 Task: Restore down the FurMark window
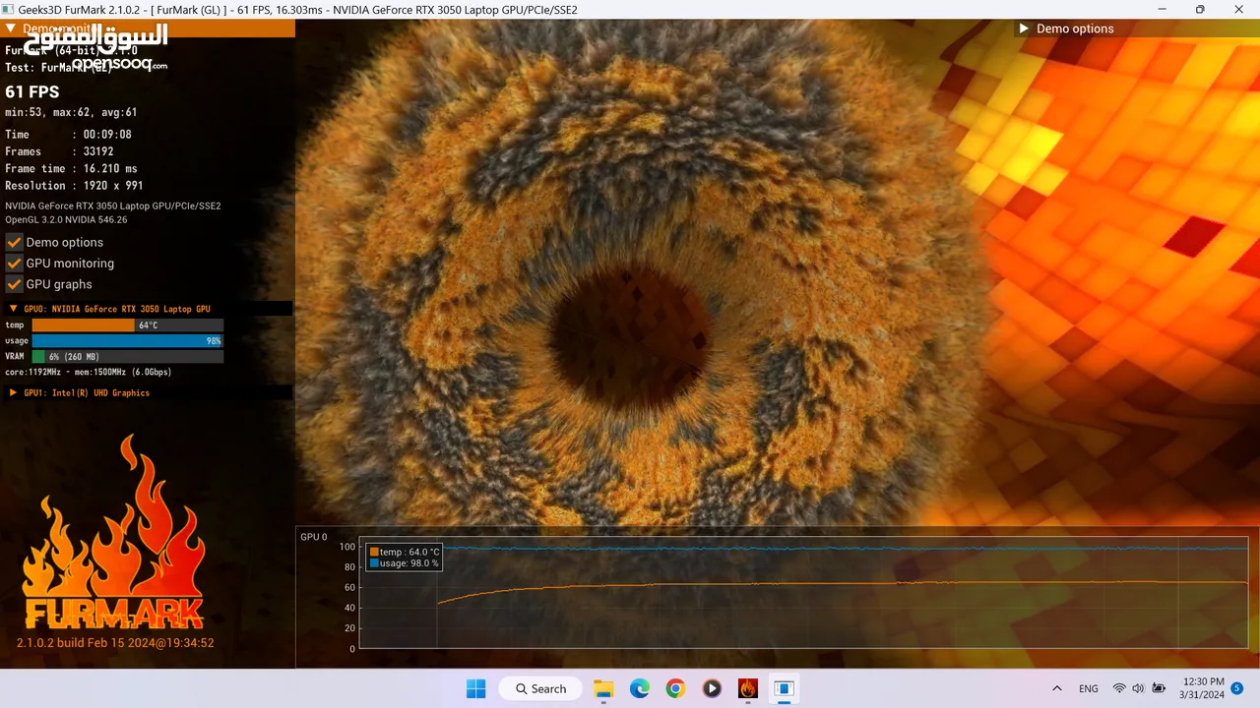(x=1199, y=10)
